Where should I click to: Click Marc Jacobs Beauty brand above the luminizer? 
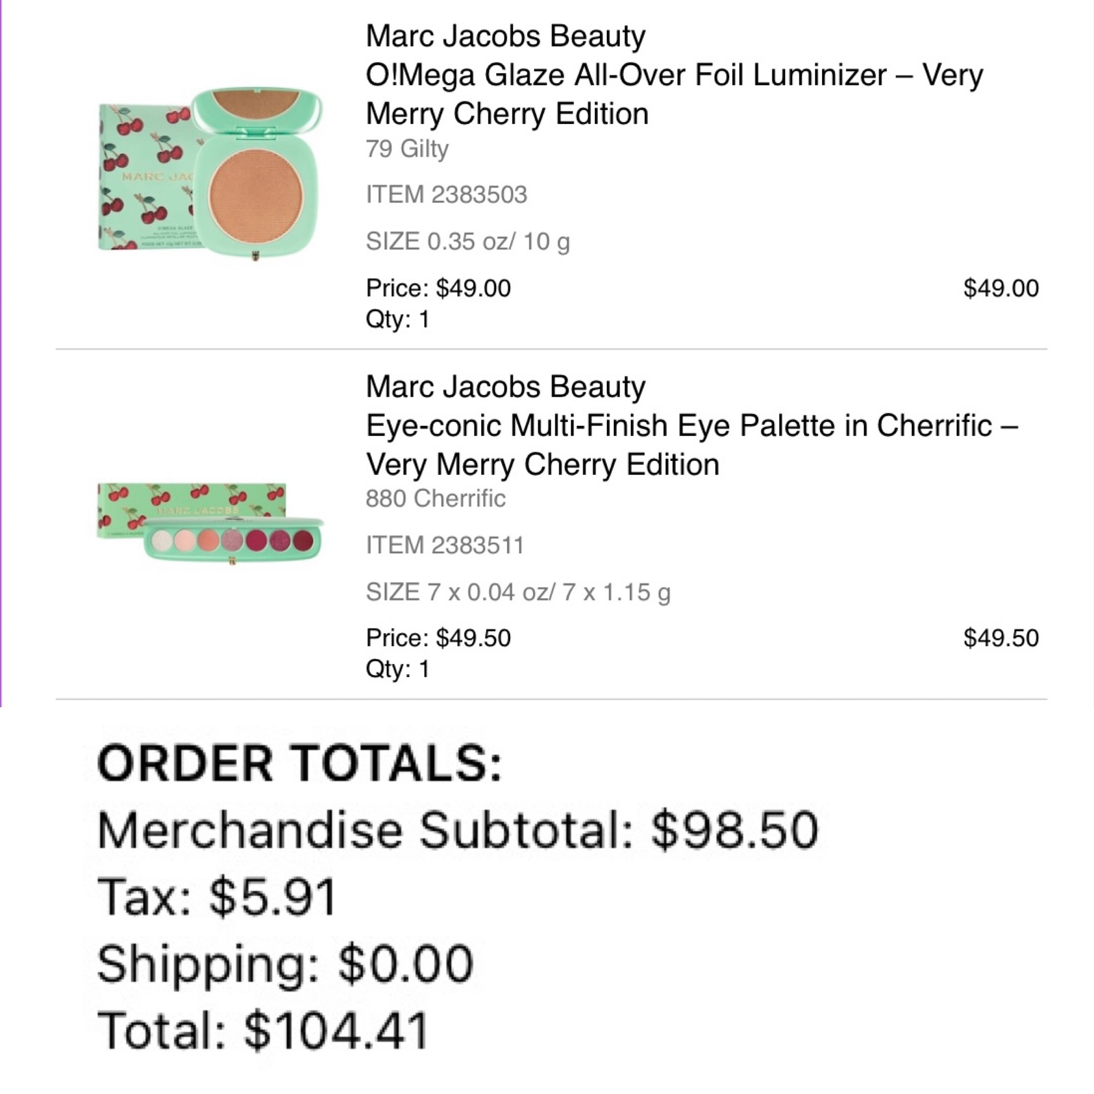pos(505,36)
